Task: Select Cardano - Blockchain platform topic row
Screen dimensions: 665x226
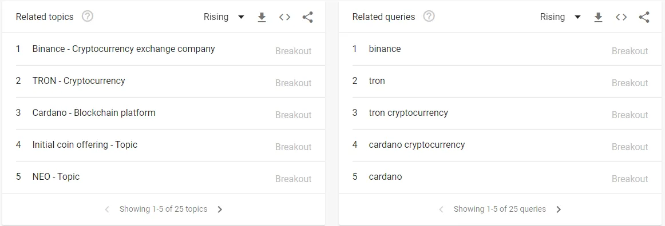Action: 171,114
